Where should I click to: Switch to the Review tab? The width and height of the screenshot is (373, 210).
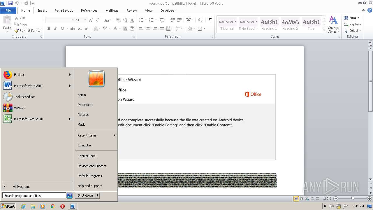(x=132, y=10)
